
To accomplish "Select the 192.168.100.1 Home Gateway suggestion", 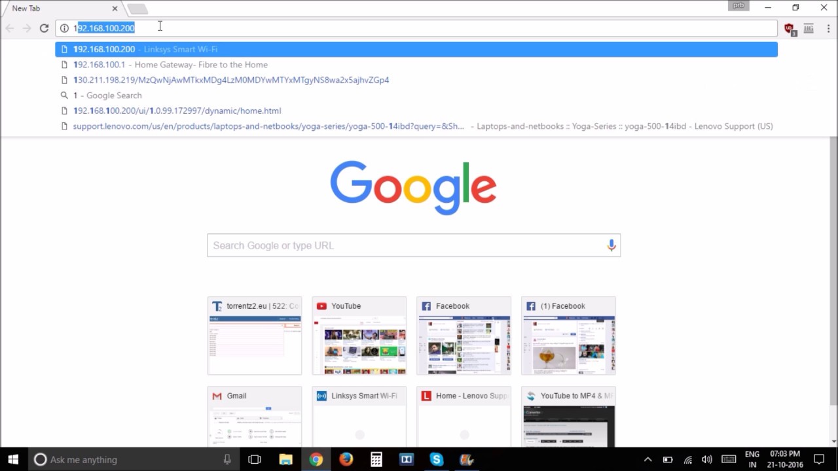I will (x=416, y=65).
